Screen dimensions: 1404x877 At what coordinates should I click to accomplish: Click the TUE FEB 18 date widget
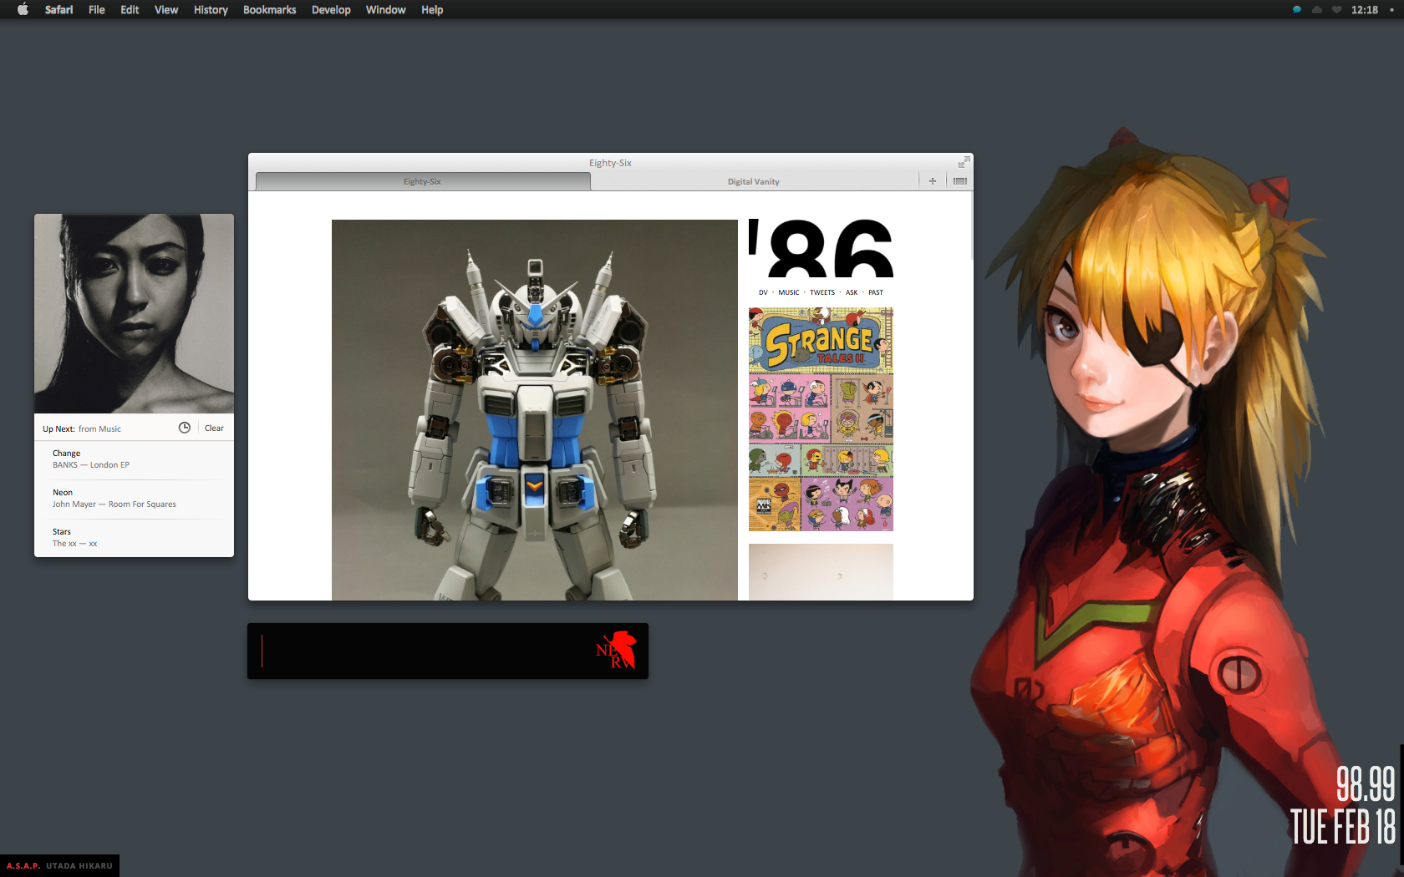coord(1343,827)
